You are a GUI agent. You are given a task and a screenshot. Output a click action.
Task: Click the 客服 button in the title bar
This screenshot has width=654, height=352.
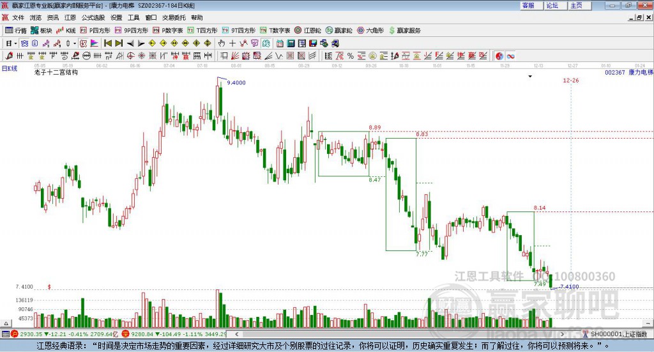[531, 5]
